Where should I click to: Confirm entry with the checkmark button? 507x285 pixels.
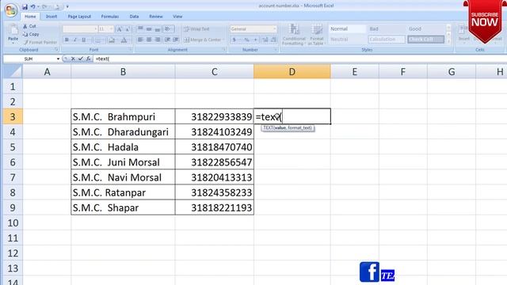[x=81, y=59]
